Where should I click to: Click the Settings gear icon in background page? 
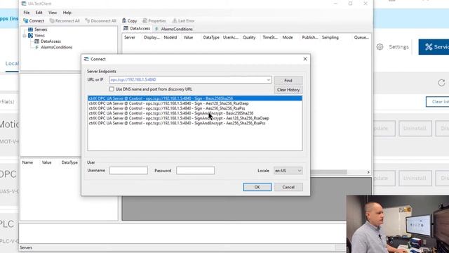click(x=380, y=47)
